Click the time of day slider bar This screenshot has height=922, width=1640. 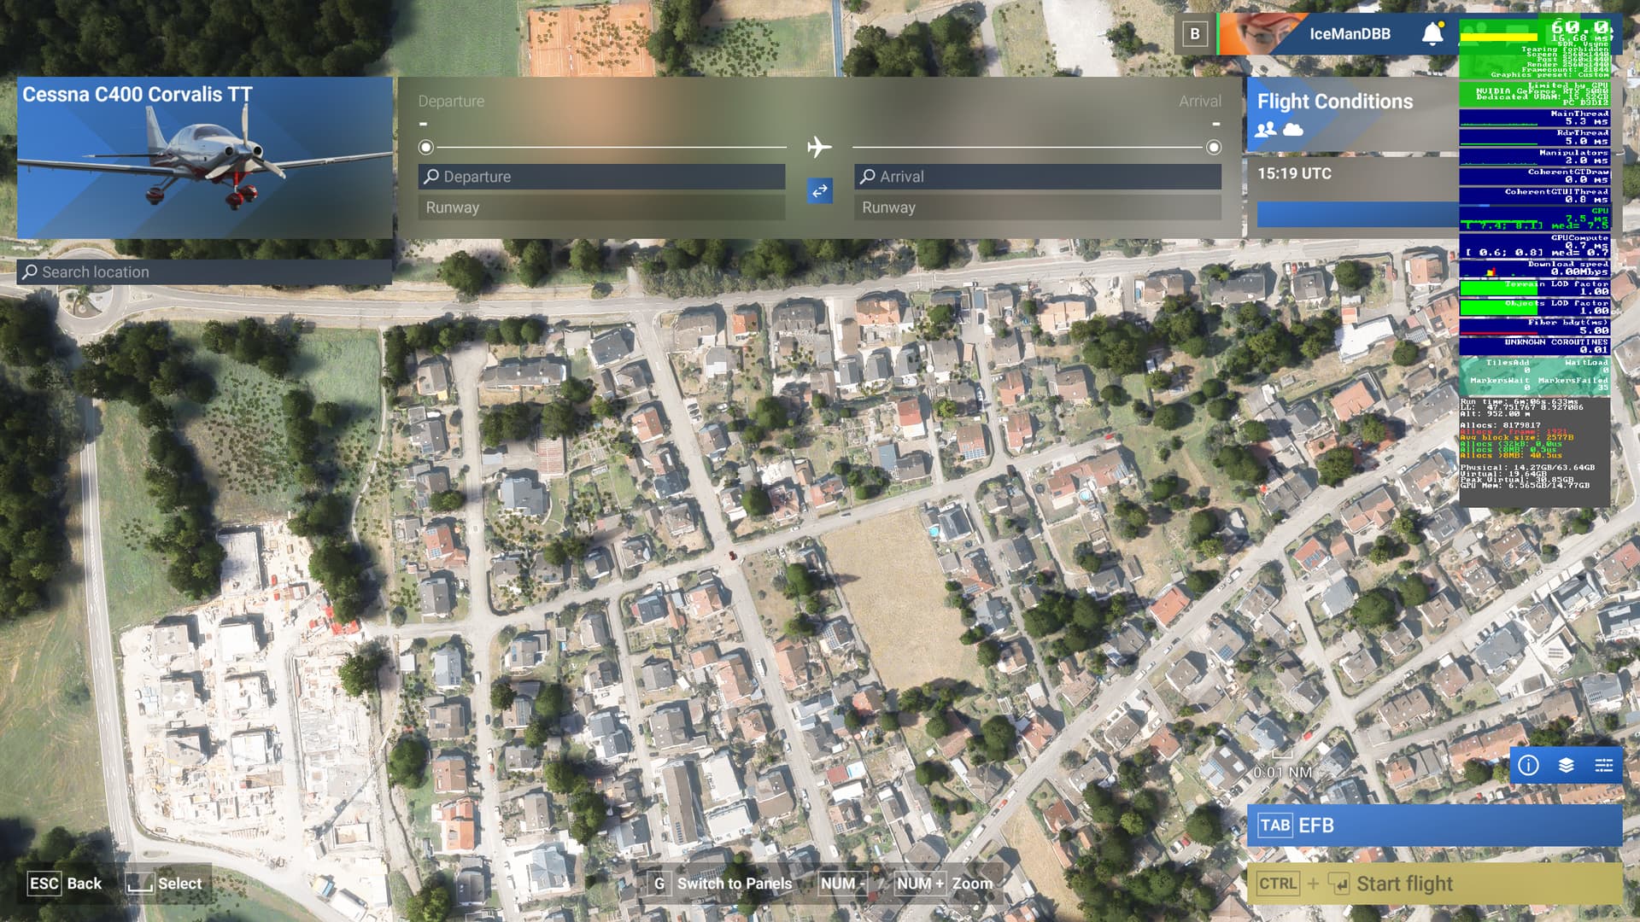tap(1356, 214)
